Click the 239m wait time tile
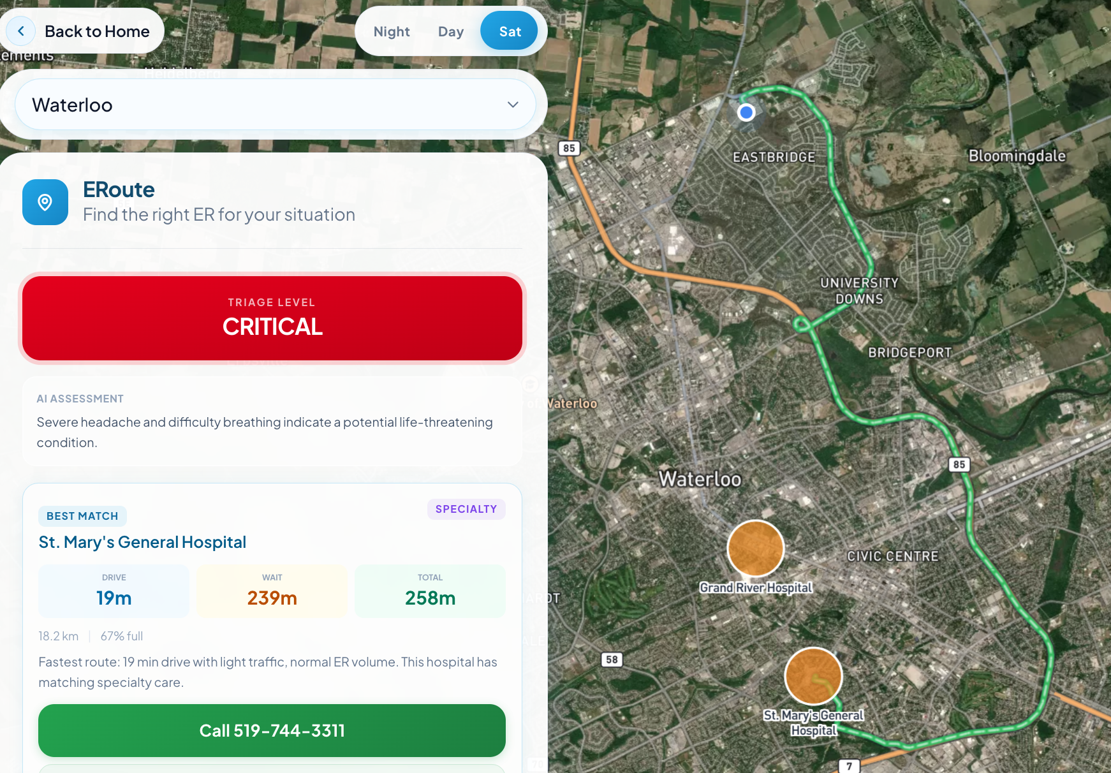1111x773 pixels. click(272, 591)
